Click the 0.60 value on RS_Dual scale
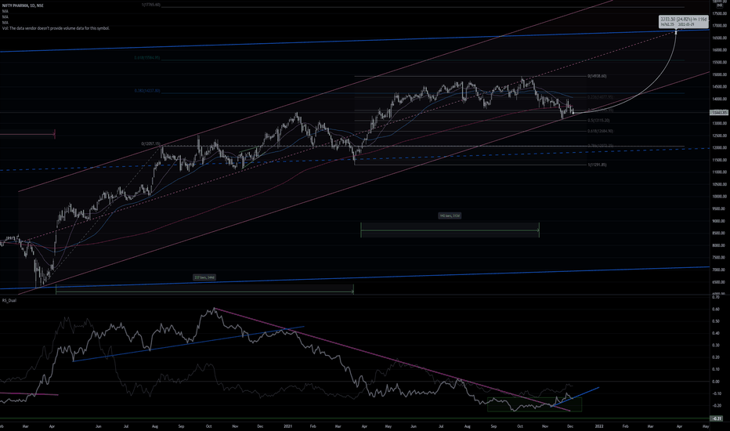The height and width of the screenshot is (431, 730). click(716, 309)
